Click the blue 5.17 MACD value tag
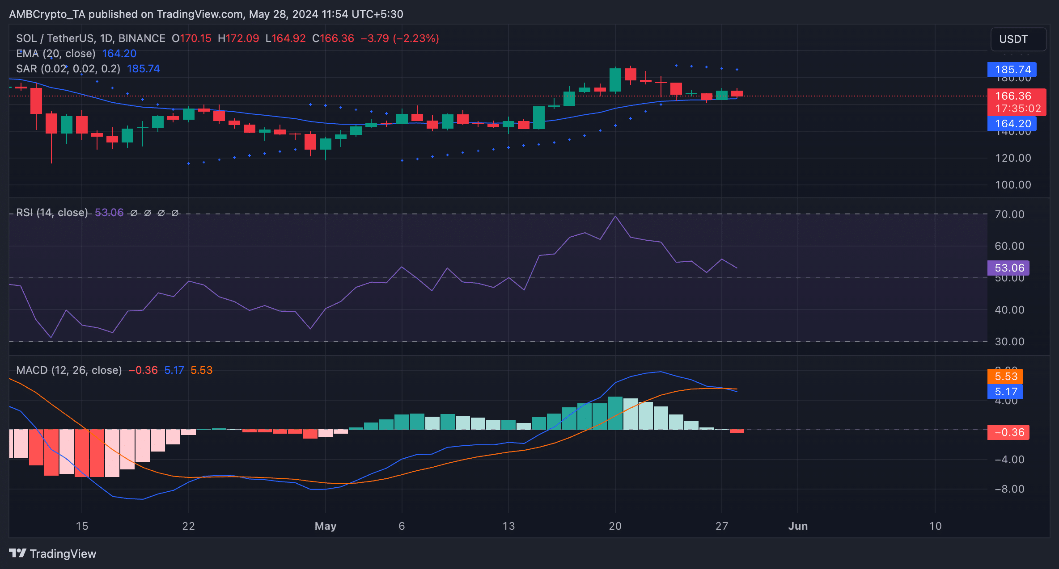Viewport: 1059px width, 569px height. pos(1005,392)
